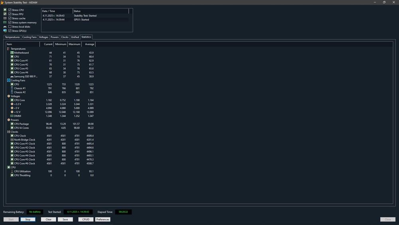
Task: Click the CPU Throttling icon
Action: coord(12,175)
